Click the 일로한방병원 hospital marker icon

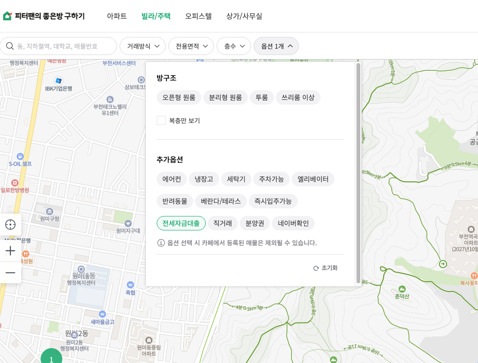click(14, 183)
